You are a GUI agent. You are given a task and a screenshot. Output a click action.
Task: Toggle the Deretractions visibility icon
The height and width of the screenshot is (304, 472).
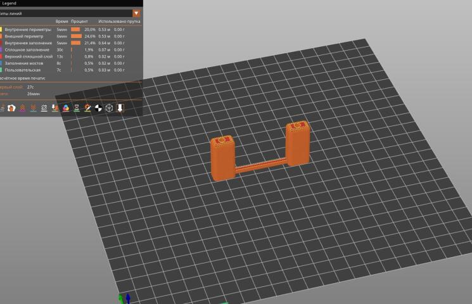34,108
